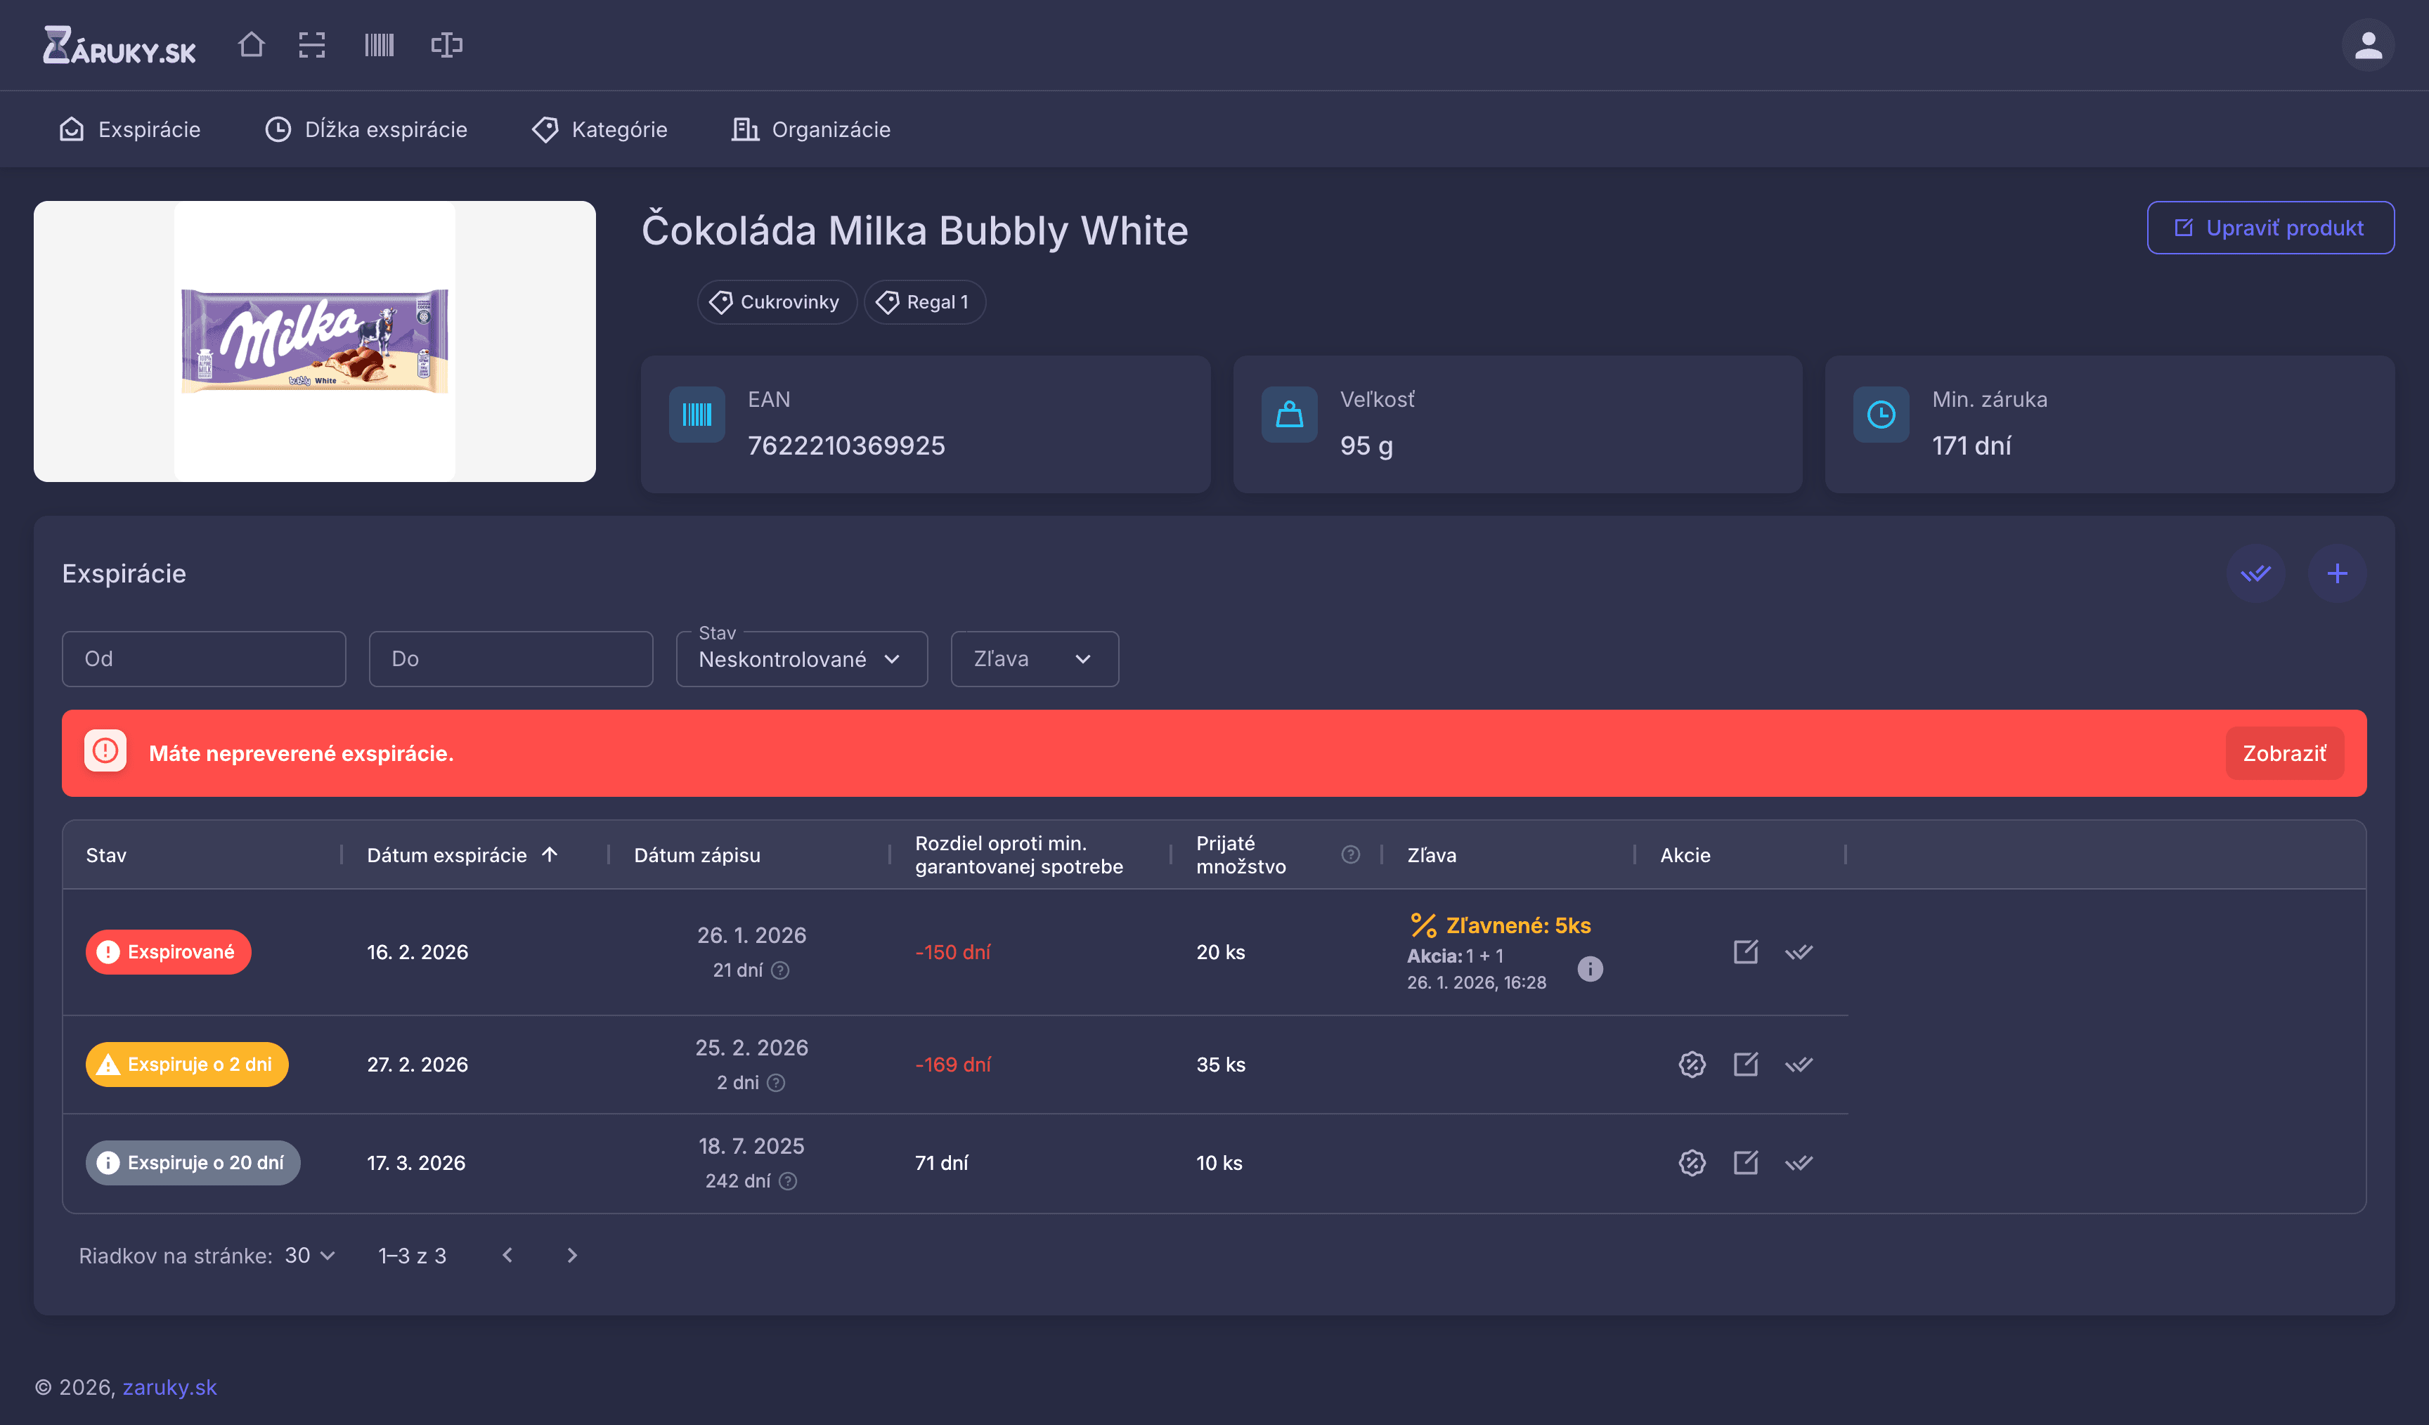Open the Stav Neskontrolované dropdown
The image size is (2429, 1425).
coord(801,659)
